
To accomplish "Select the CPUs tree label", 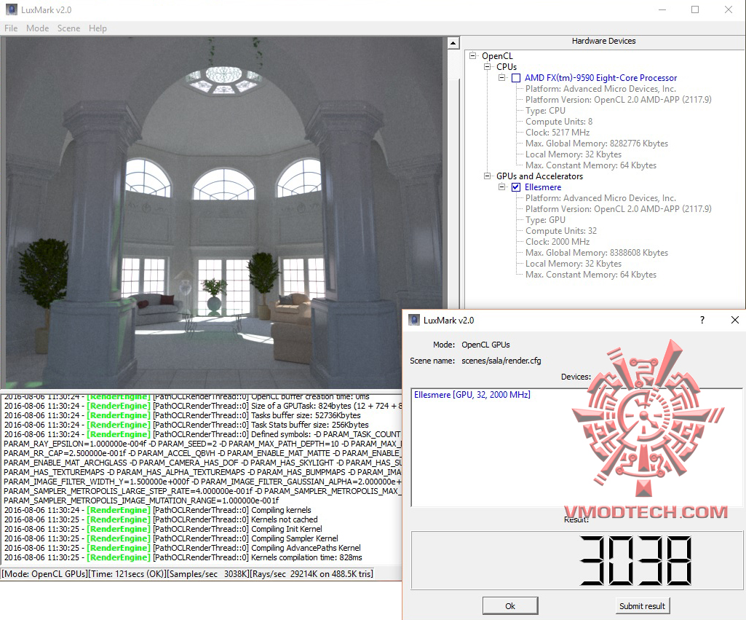I will [x=507, y=67].
